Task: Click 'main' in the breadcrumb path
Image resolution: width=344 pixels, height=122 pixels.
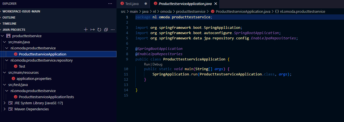Action: (x=134, y=11)
